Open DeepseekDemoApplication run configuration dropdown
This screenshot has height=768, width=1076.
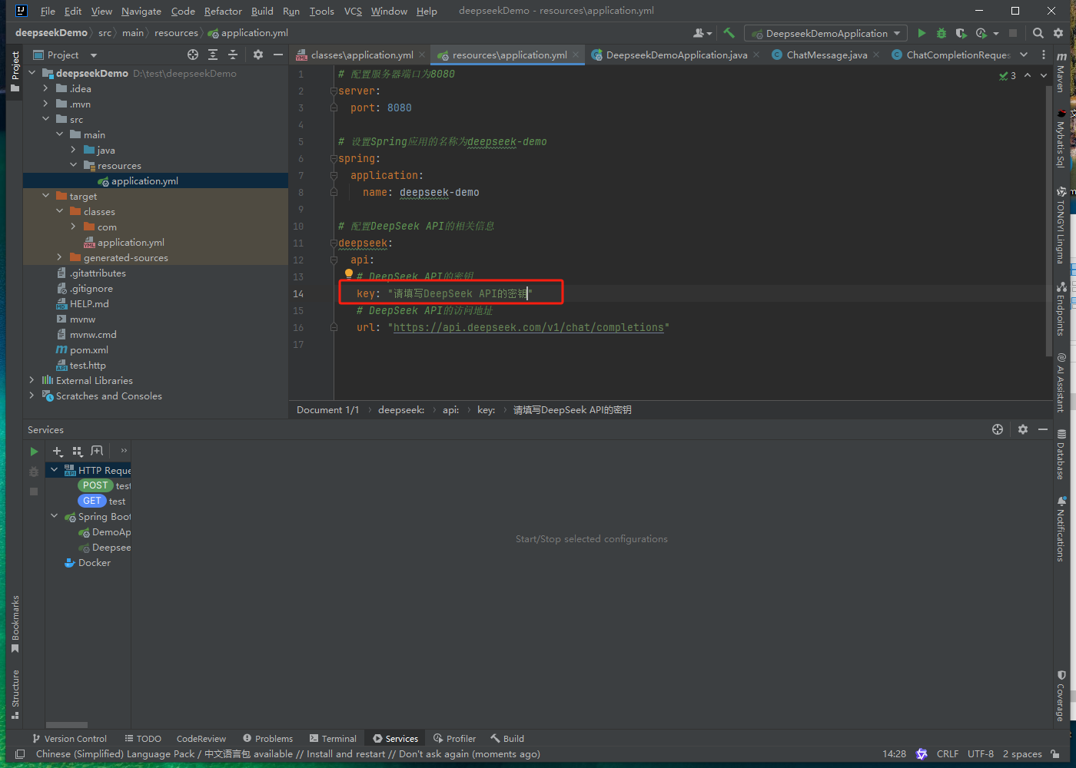825,33
